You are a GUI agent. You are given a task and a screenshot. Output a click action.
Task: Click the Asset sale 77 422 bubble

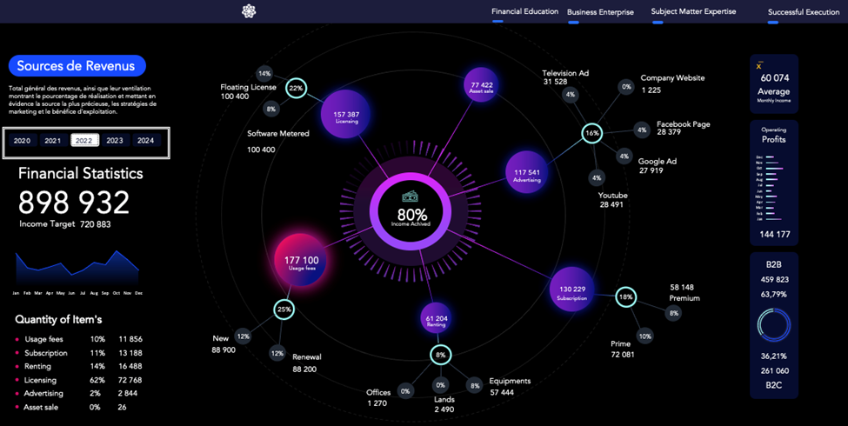pos(482,84)
